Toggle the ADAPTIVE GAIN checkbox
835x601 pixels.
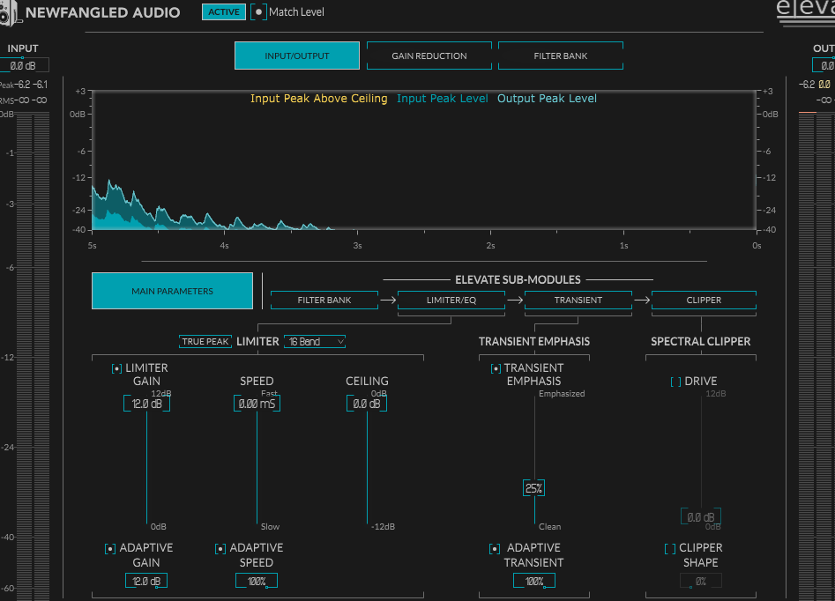point(110,549)
